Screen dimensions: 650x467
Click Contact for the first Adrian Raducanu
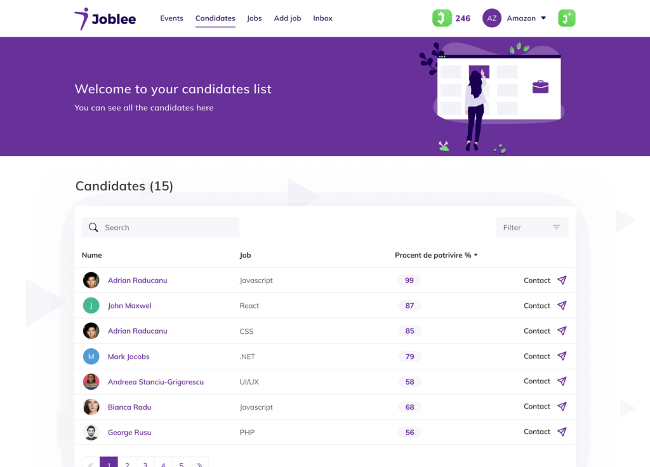click(536, 280)
